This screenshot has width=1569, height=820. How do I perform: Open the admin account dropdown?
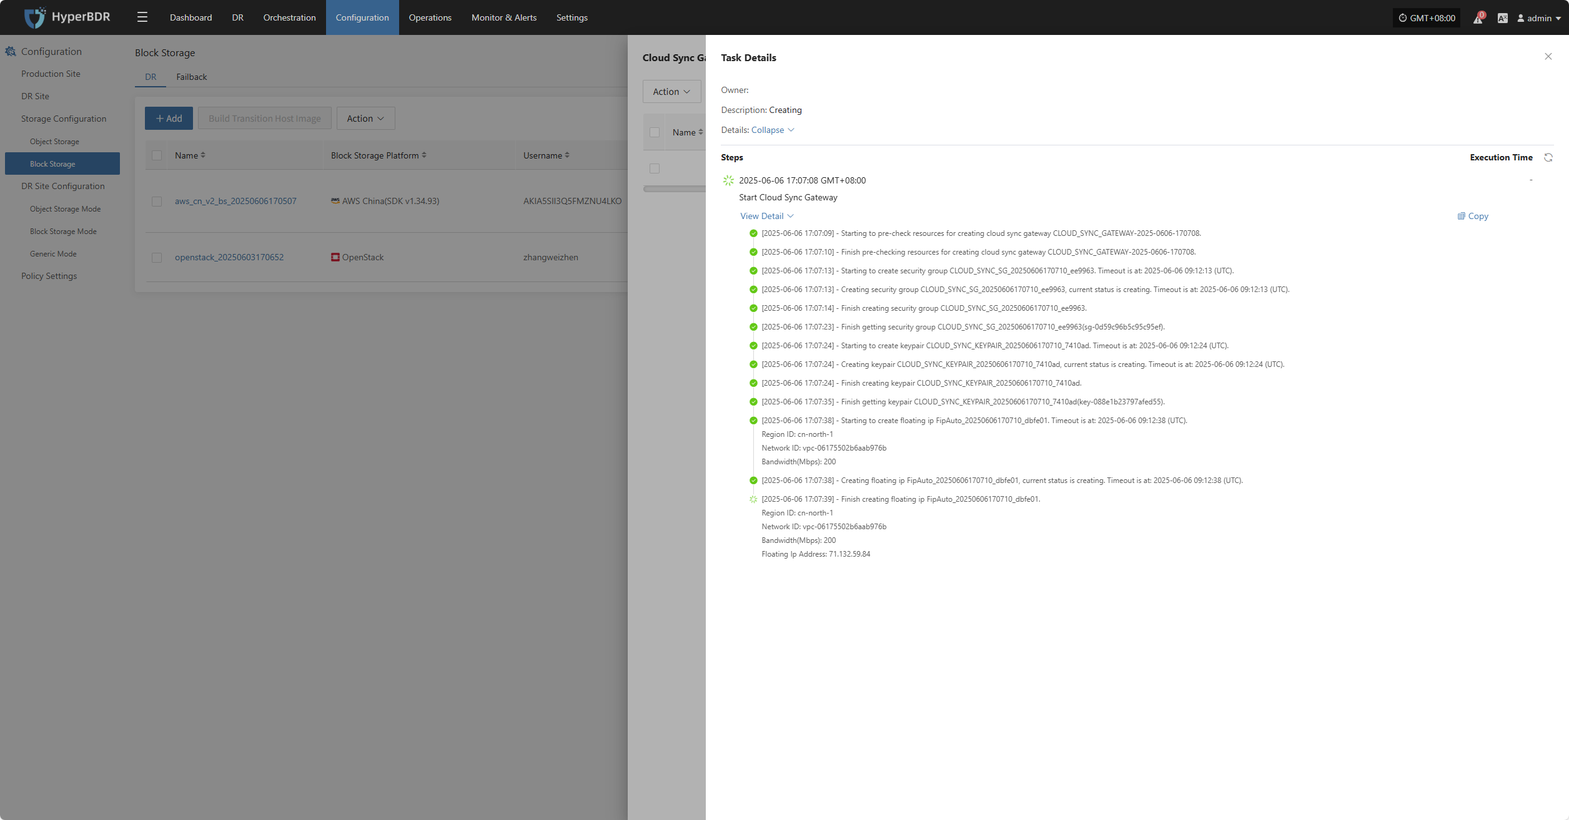[1540, 18]
